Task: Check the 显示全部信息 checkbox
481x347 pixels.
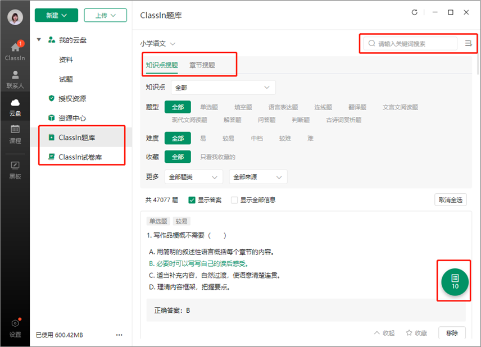Action: (x=234, y=200)
